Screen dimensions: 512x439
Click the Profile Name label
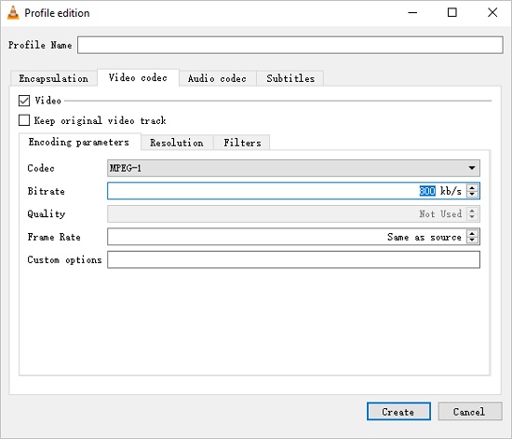[x=40, y=45]
